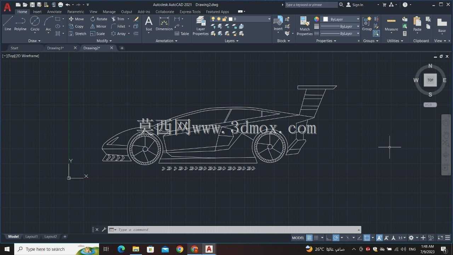This screenshot has height=255, width=453.
Task: Toggle 2D object snap in status bar
Action: click(x=367, y=238)
